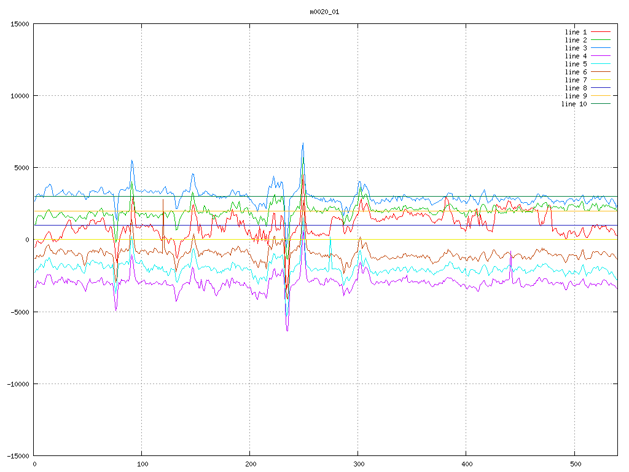
Task: Click the 300 x-axis tick label
Action: (358, 465)
